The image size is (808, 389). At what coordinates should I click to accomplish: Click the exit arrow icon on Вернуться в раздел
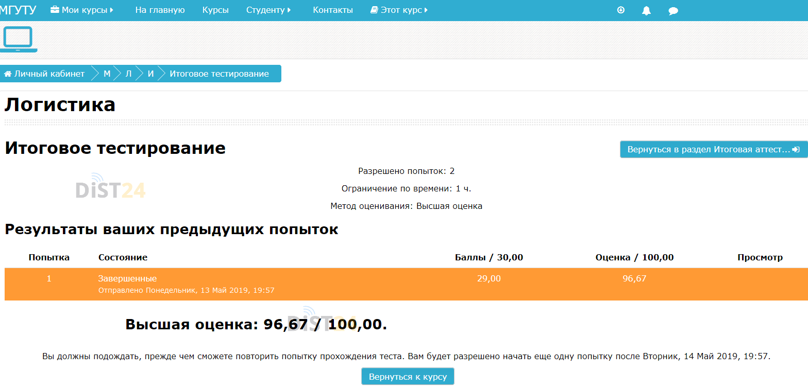click(796, 150)
